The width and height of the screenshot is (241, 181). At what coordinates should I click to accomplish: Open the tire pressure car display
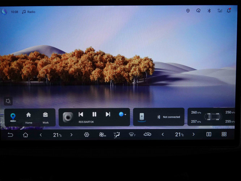pos(213,117)
